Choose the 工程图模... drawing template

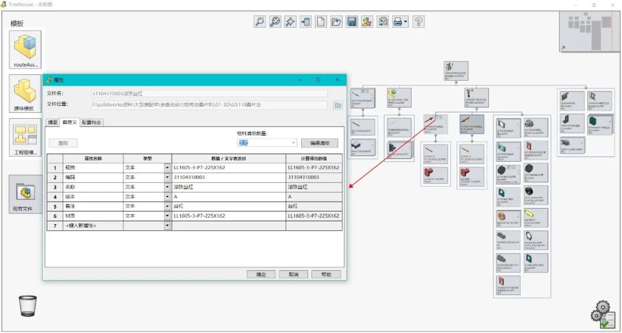coord(25,137)
